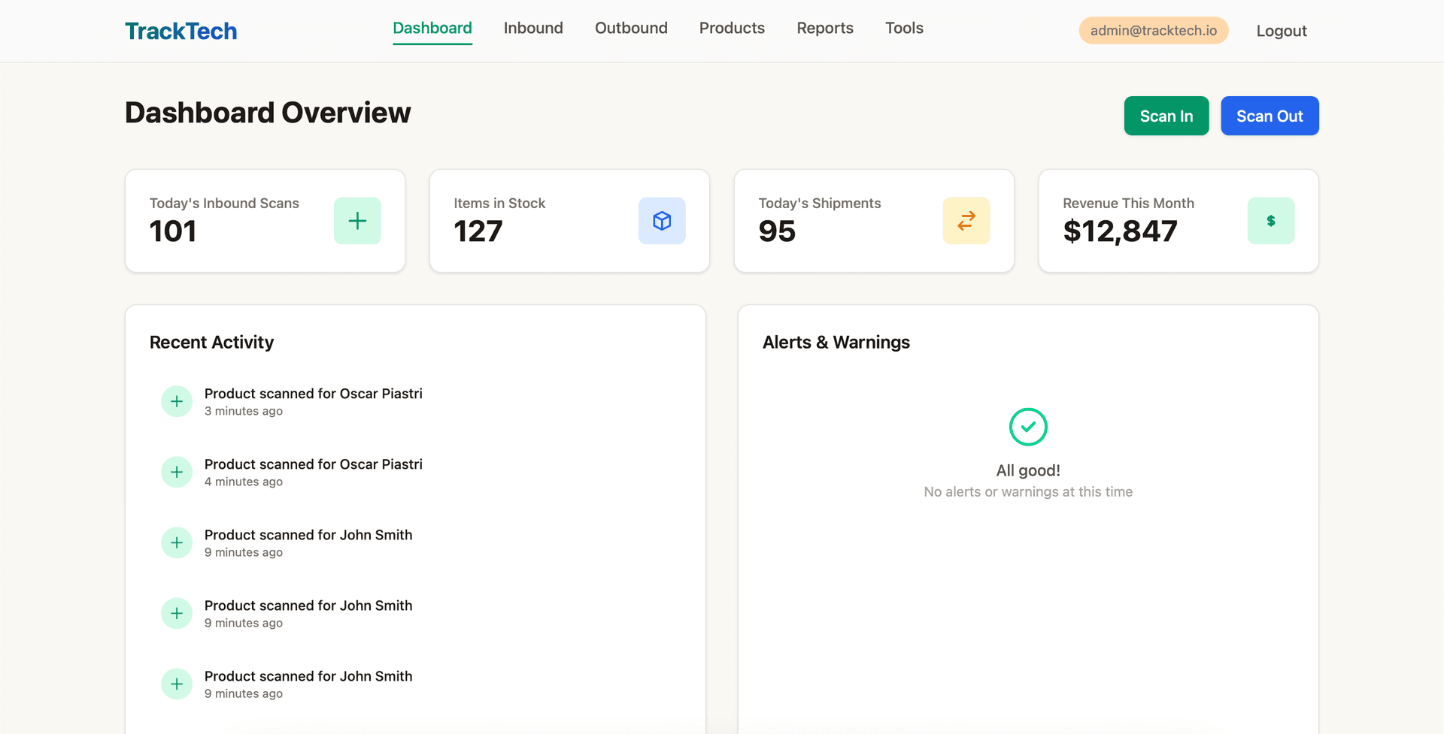Click the package icon on Items in Stock card
The width and height of the screenshot is (1444, 734).
[x=662, y=220]
